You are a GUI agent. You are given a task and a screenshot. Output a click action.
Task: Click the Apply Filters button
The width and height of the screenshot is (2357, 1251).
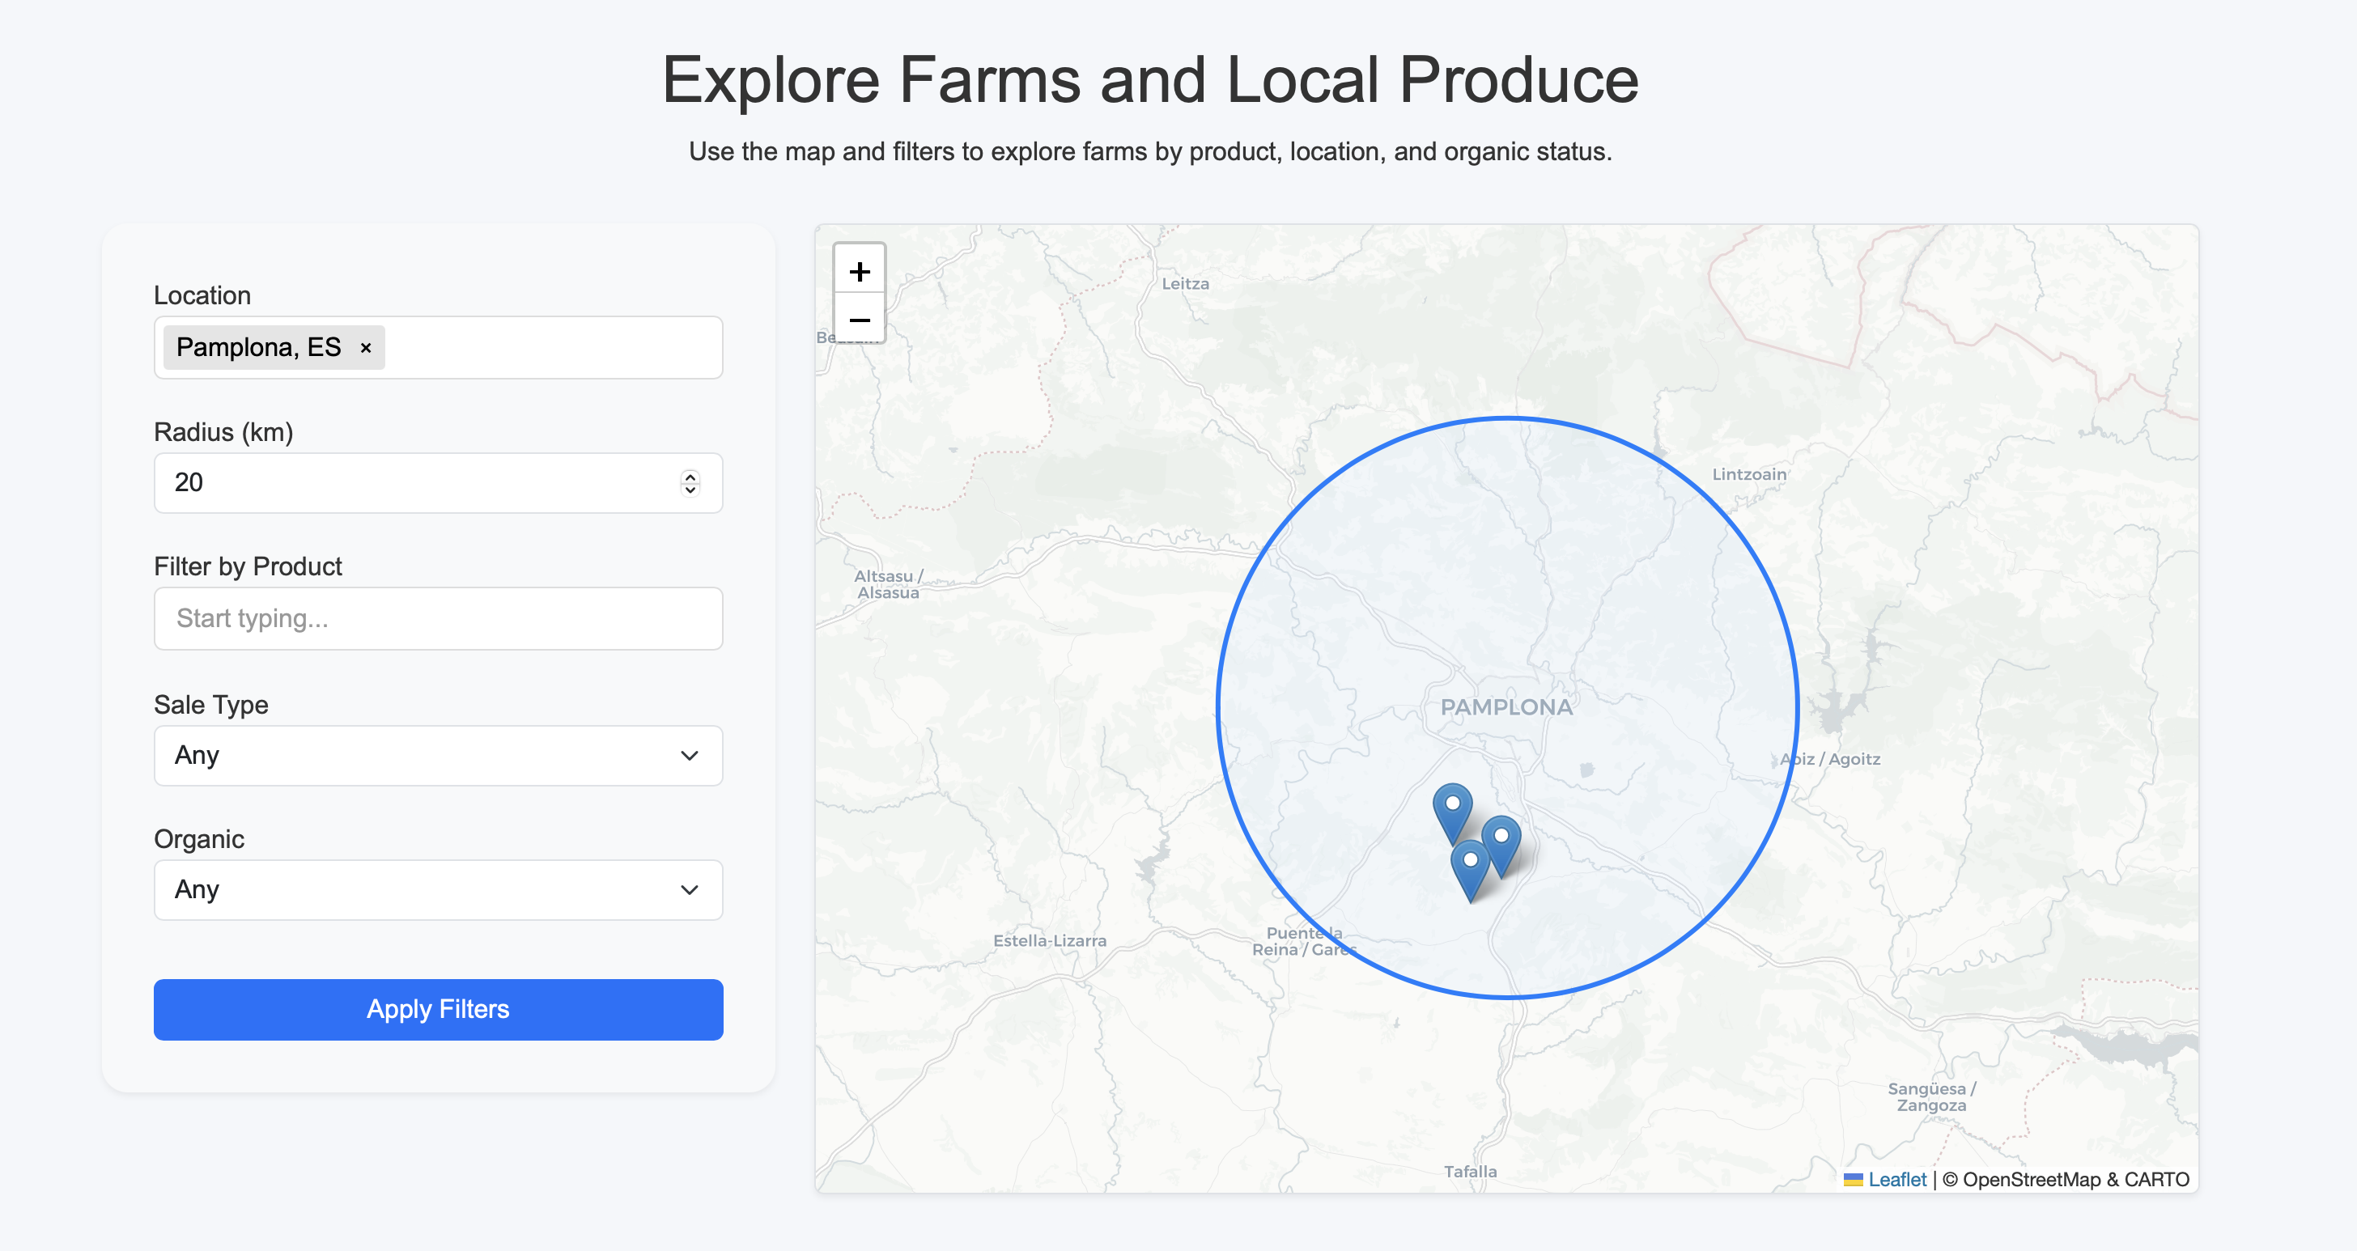click(437, 1009)
